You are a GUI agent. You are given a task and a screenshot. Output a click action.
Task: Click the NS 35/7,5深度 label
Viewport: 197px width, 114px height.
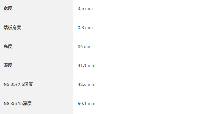[x=18, y=84]
